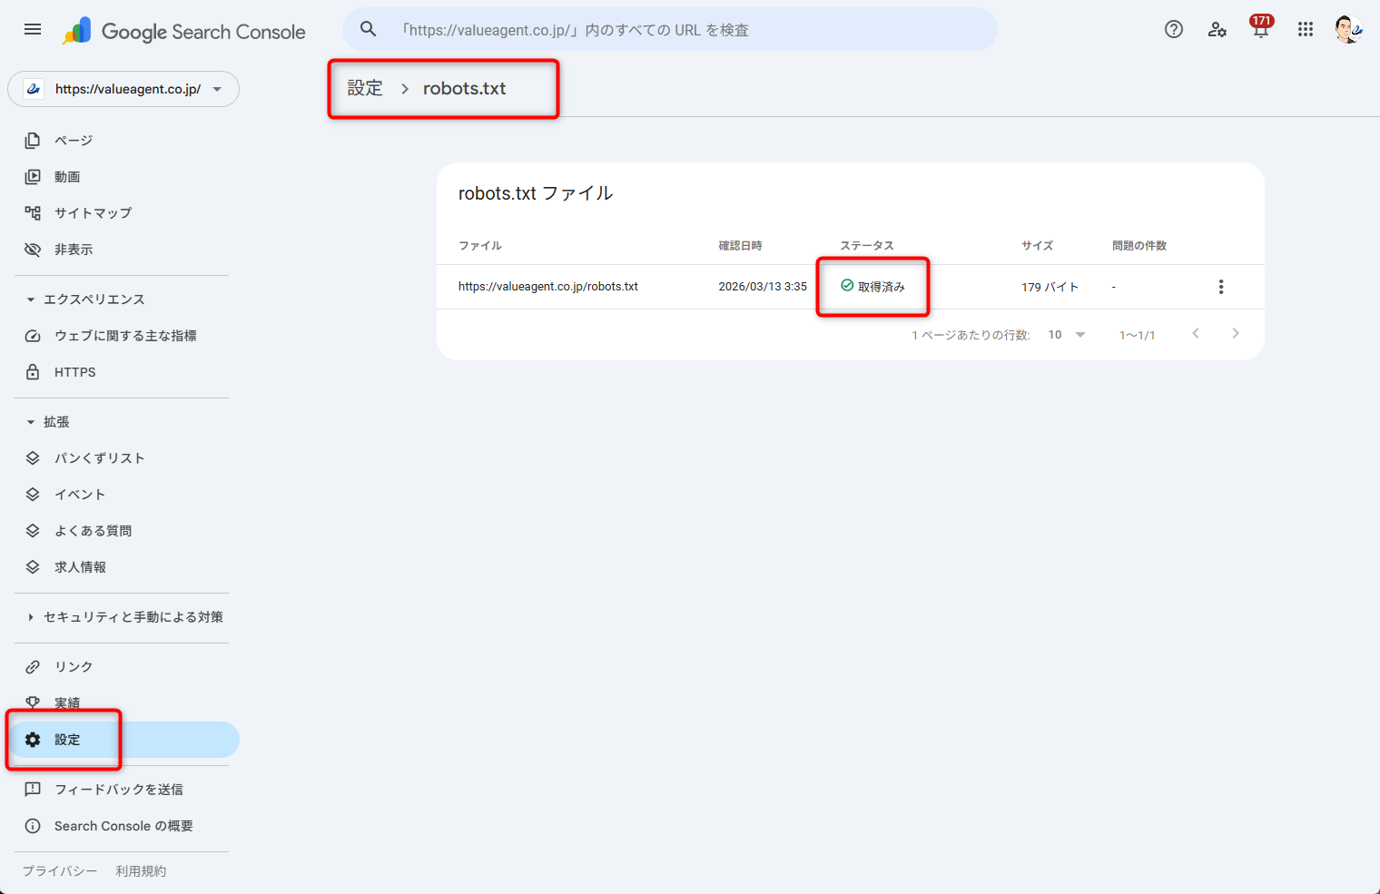This screenshot has width=1380, height=894.
Task: Click the Google Search Console logo
Action: tap(184, 31)
